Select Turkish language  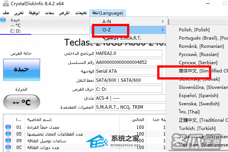(197, 128)
